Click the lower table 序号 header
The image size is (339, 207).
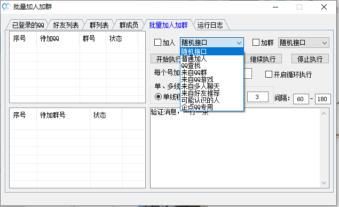pos(23,115)
